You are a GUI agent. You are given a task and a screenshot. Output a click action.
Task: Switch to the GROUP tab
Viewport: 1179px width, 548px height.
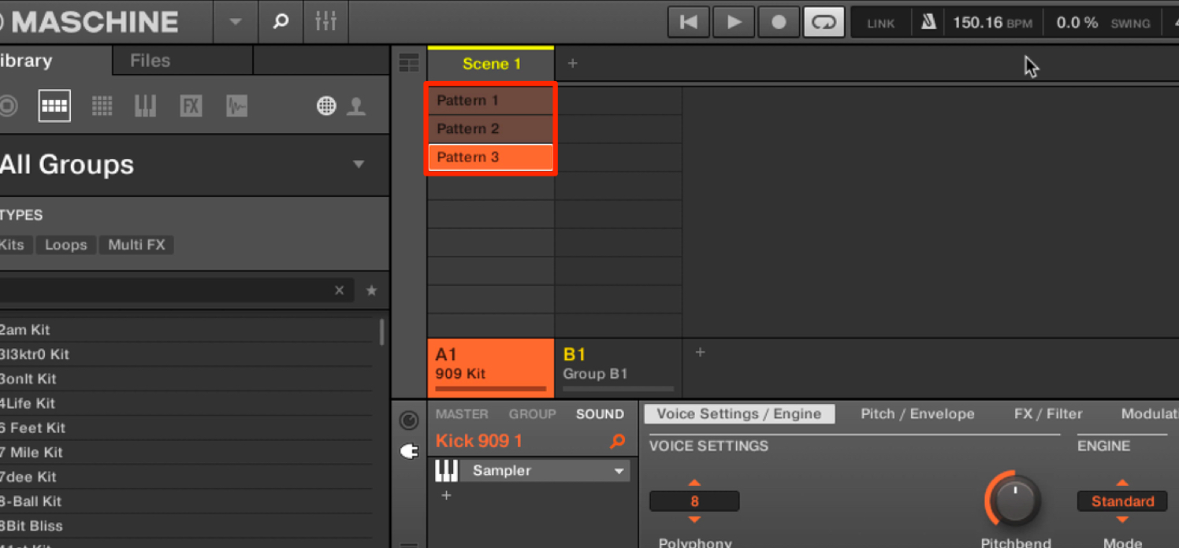pos(532,414)
